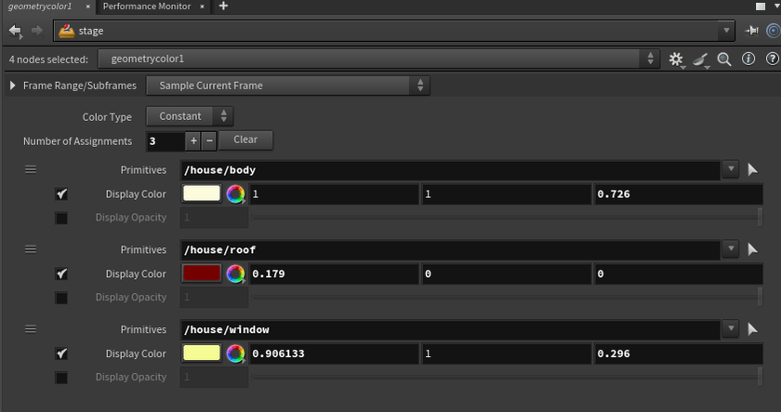Expand the Frame Range/Subframes section

[x=13, y=86]
